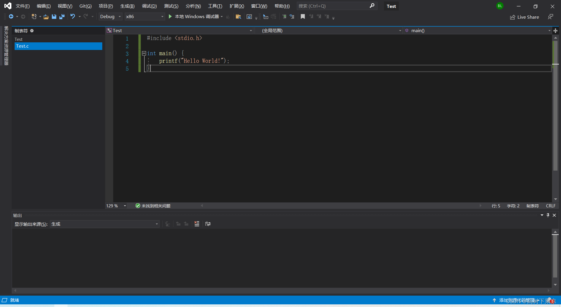Click the Navigate Backward arrow

click(11, 16)
